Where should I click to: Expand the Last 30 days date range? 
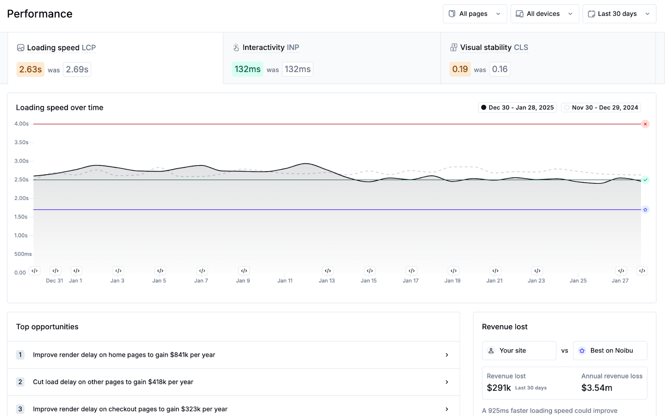pos(619,14)
